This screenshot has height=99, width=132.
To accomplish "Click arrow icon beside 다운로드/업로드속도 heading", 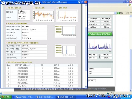I will coord(7,8).
